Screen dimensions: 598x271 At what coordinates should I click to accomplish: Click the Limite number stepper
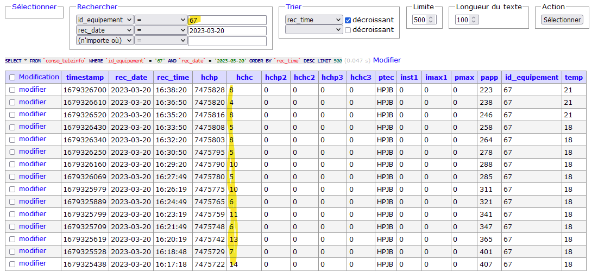point(424,20)
